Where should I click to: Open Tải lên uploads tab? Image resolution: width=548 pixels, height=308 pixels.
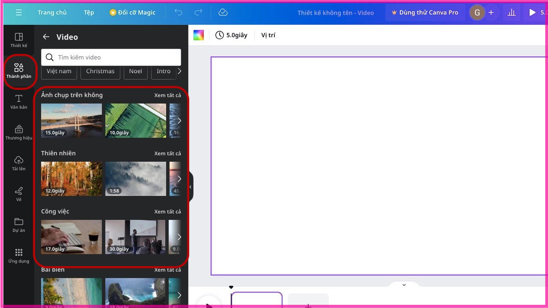[19, 163]
